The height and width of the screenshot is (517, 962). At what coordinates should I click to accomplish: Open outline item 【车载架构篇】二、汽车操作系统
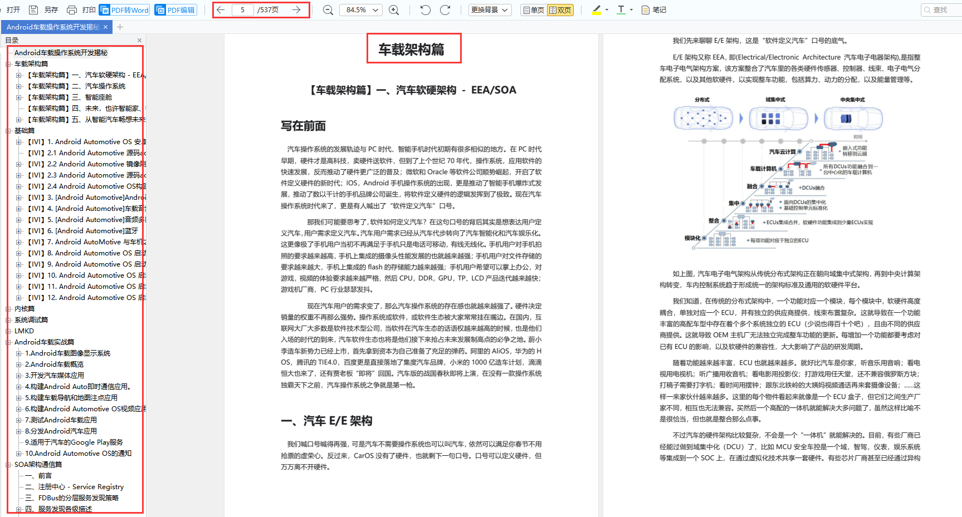pyautogui.click(x=76, y=86)
